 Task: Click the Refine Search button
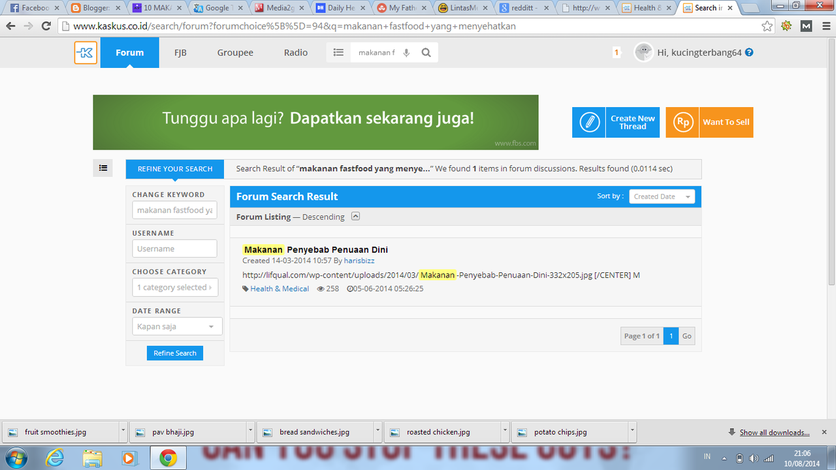(175, 353)
